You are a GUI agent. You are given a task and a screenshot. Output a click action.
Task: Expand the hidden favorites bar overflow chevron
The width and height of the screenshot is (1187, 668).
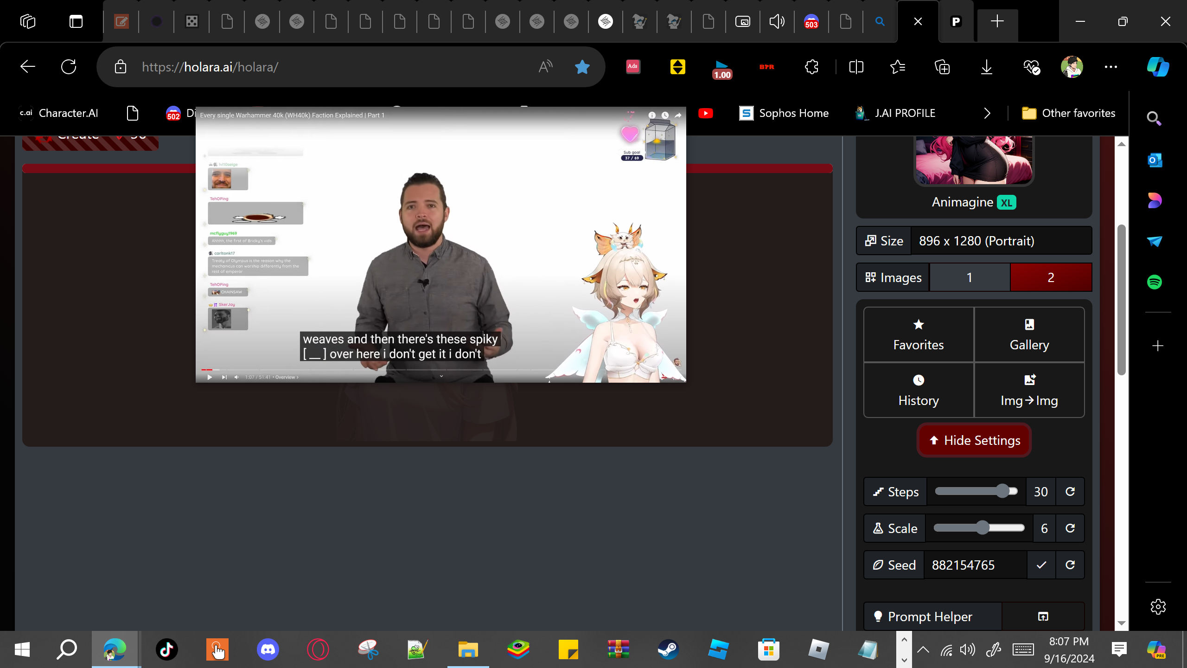[987, 113]
